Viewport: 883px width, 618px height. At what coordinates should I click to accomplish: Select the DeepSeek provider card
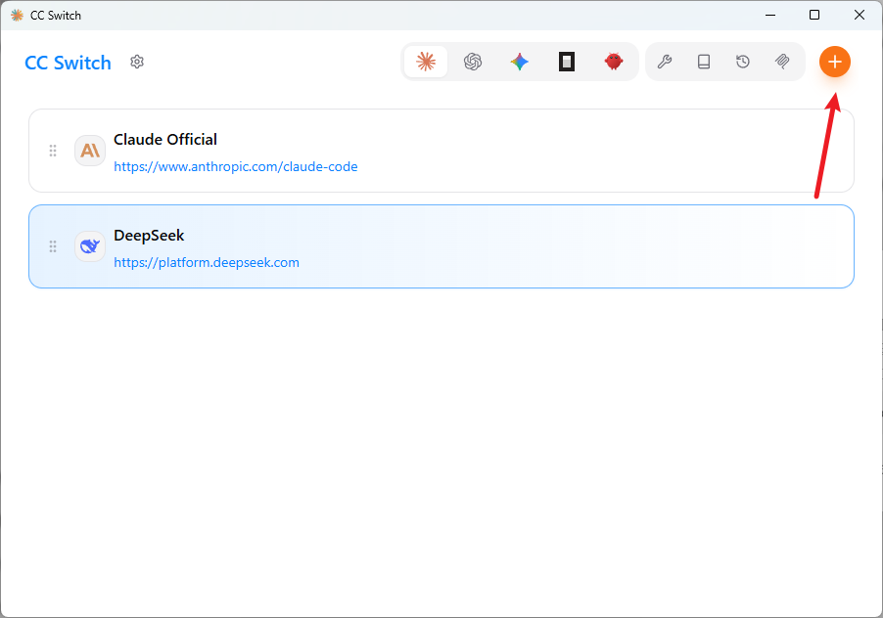point(441,246)
